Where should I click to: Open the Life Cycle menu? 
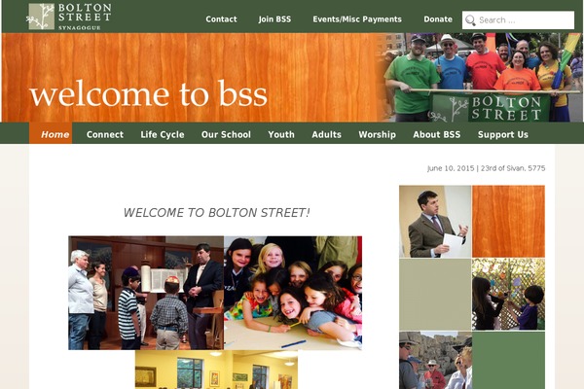tap(163, 134)
